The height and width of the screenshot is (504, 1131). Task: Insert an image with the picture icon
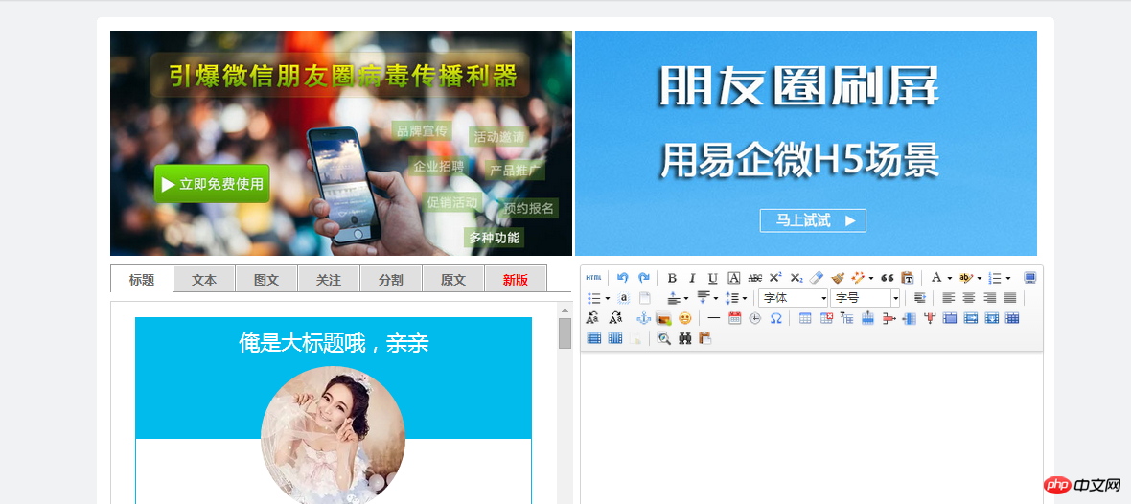coord(663,319)
